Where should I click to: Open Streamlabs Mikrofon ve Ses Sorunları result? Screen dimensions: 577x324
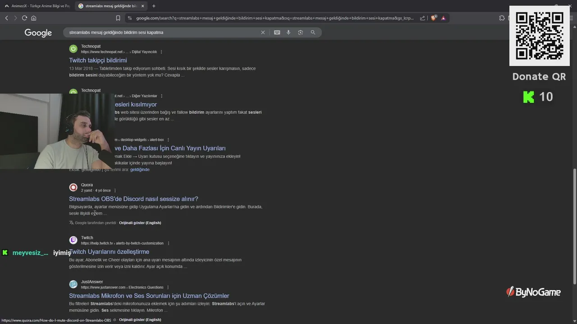click(x=149, y=296)
